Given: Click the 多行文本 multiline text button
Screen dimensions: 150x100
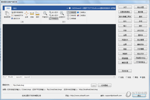Looking at the screenshot, I should pyautogui.click(x=140, y=31).
